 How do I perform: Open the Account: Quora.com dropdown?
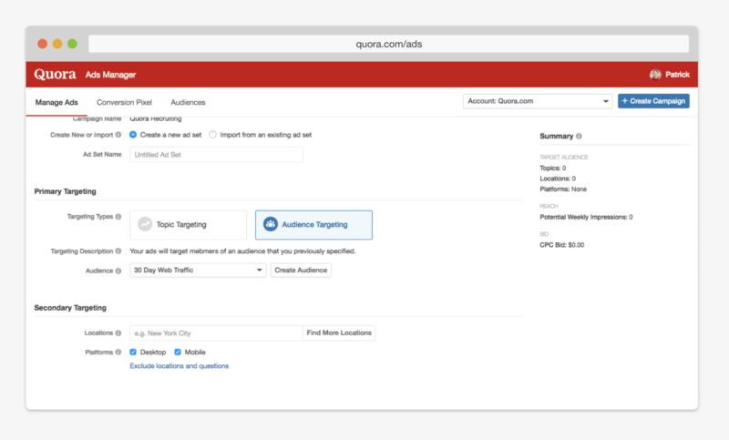pos(538,101)
